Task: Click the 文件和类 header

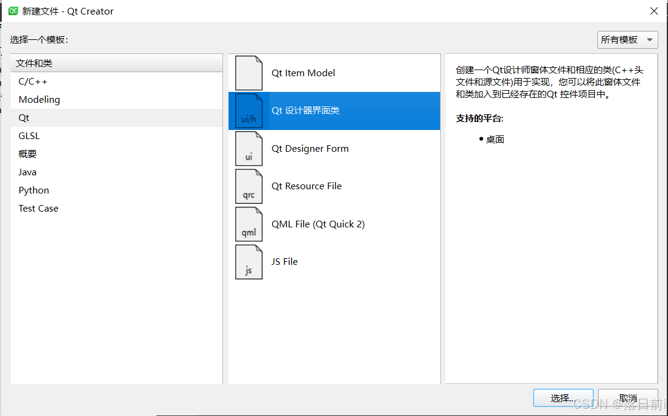Action: [x=116, y=63]
